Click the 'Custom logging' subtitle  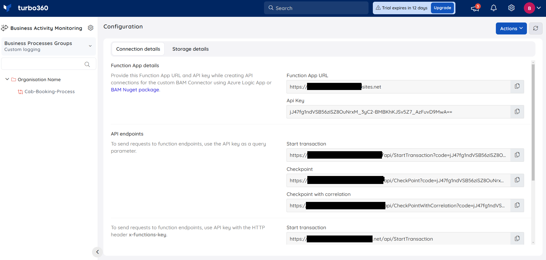pos(22,50)
